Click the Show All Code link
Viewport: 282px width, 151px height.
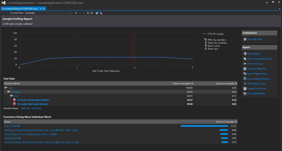[x=254, y=39]
